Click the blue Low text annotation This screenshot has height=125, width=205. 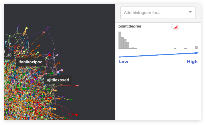click(124, 62)
